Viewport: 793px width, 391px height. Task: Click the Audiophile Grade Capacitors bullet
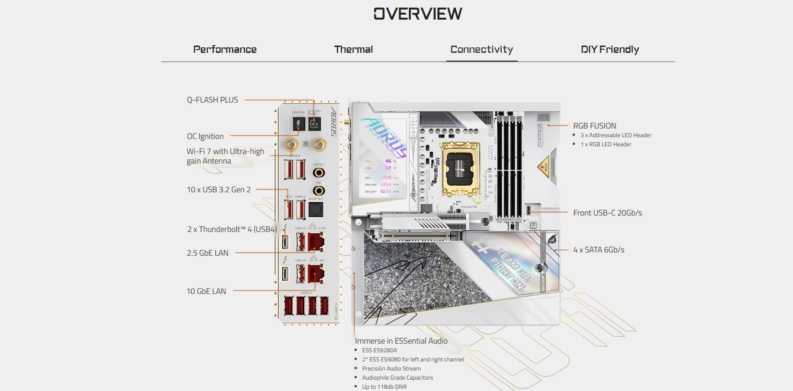tap(397, 378)
